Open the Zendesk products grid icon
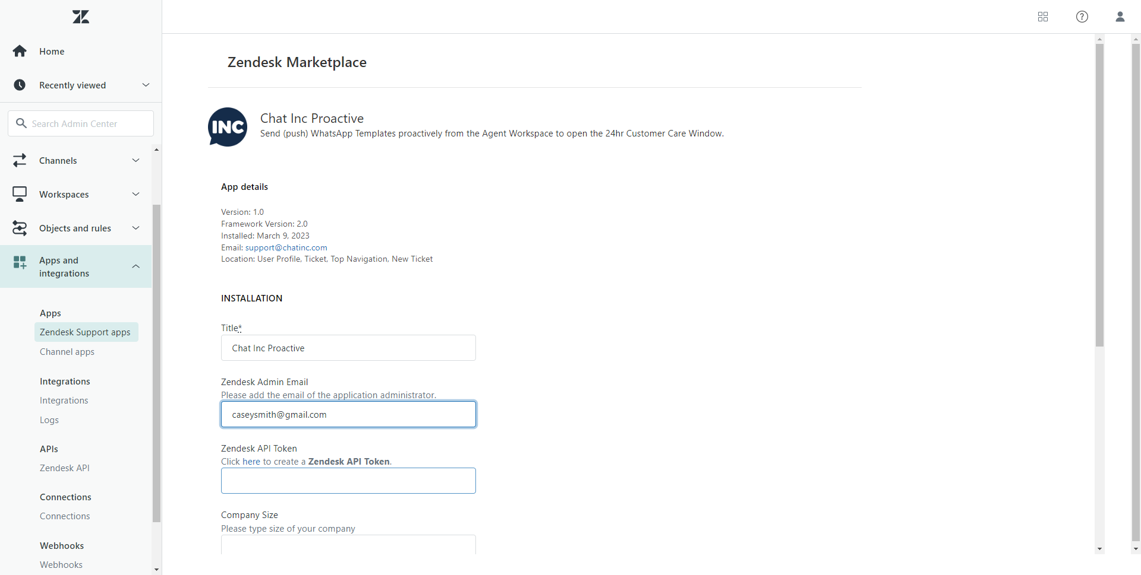The height and width of the screenshot is (575, 1141). (1043, 17)
